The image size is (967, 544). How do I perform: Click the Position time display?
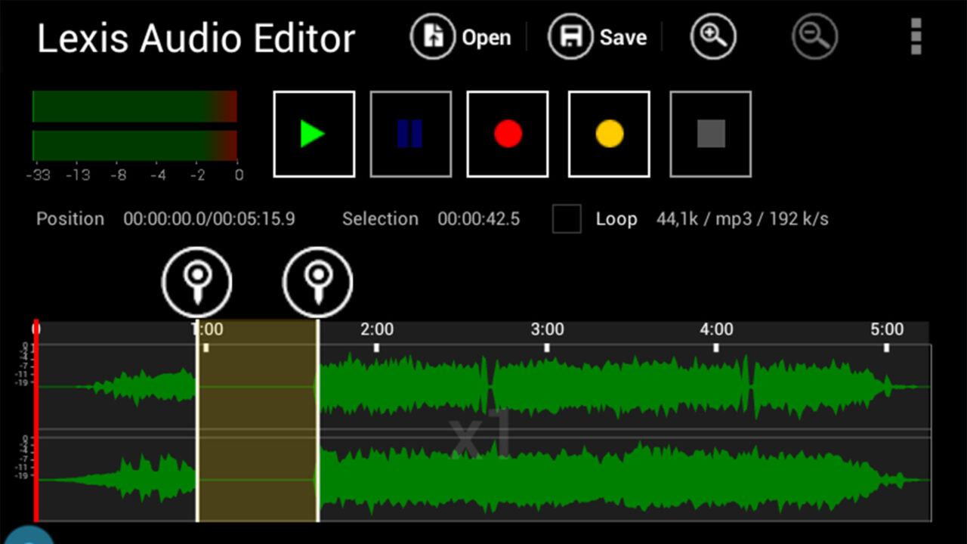[x=209, y=219]
